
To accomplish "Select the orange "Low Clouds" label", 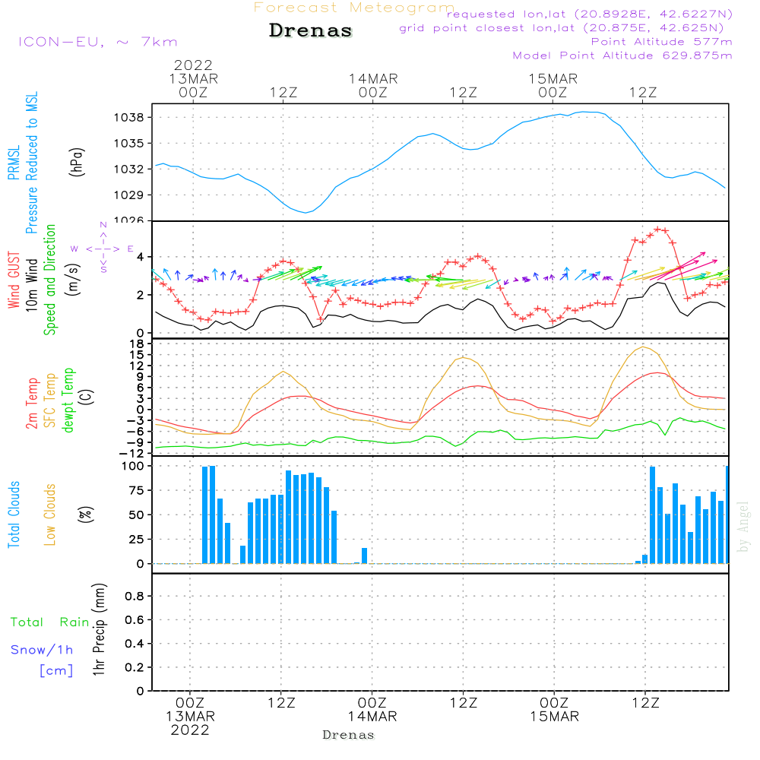I will coord(50,515).
